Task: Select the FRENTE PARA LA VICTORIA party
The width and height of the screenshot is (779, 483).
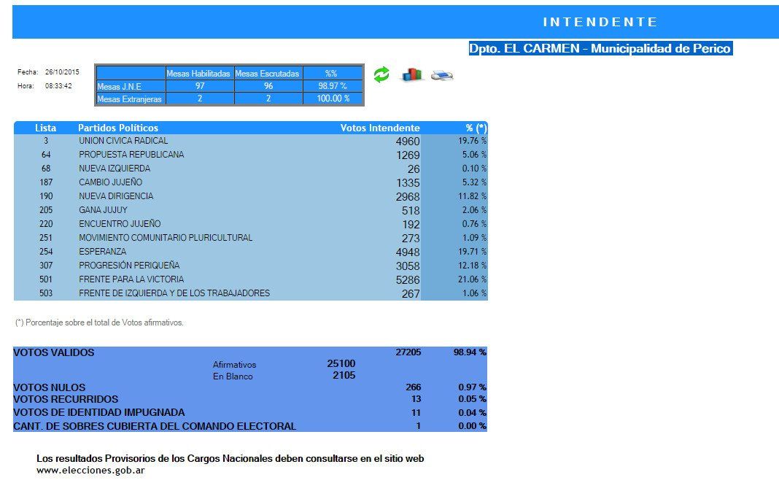Action: (131, 279)
